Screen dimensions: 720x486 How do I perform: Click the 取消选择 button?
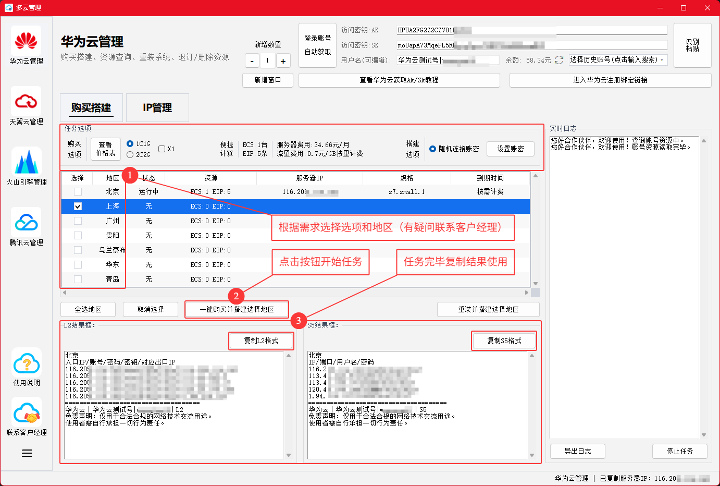151,309
